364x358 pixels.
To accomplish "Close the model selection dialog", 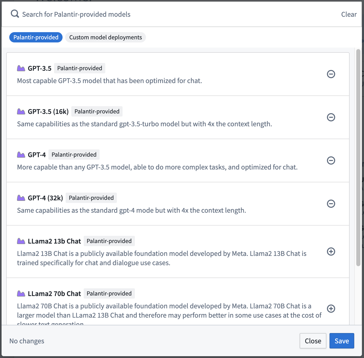I will (313, 341).
